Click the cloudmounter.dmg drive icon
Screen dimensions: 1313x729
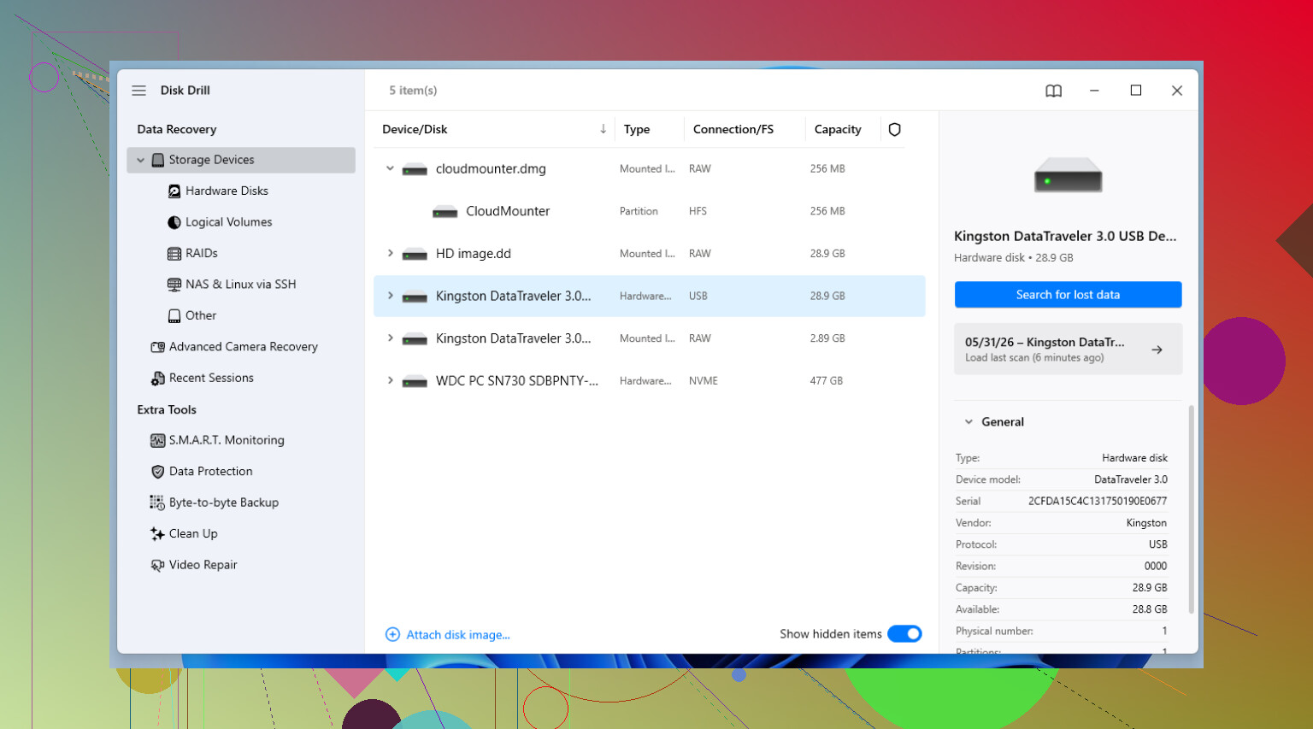[x=415, y=169]
